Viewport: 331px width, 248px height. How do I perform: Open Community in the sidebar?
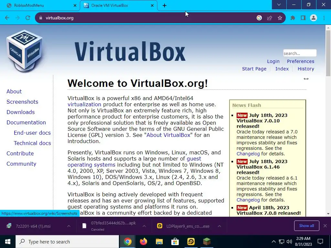click(21, 164)
